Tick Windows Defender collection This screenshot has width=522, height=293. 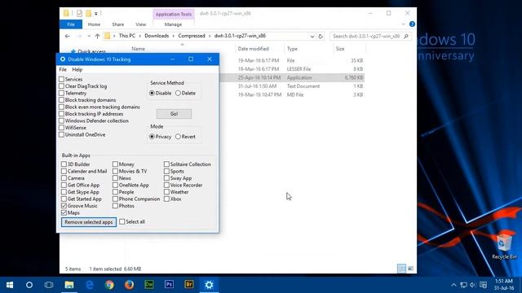pyautogui.click(x=61, y=120)
